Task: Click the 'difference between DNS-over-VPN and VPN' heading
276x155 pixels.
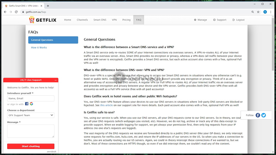Action: (x=124, y=70)
